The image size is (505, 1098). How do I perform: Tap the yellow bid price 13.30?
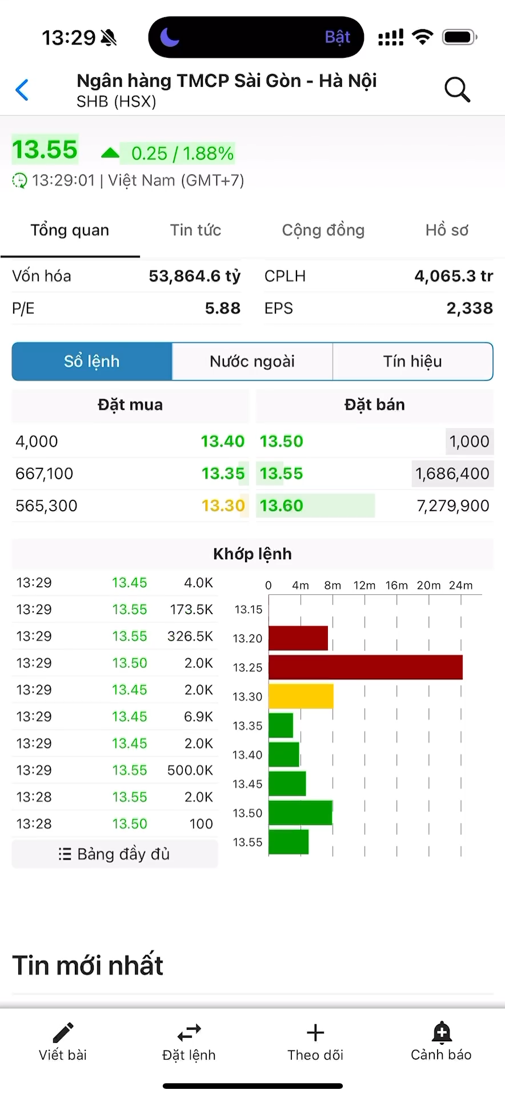pos(223,506)
